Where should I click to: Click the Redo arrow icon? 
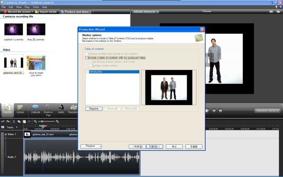pyautogui.click(x=8, y=121)
